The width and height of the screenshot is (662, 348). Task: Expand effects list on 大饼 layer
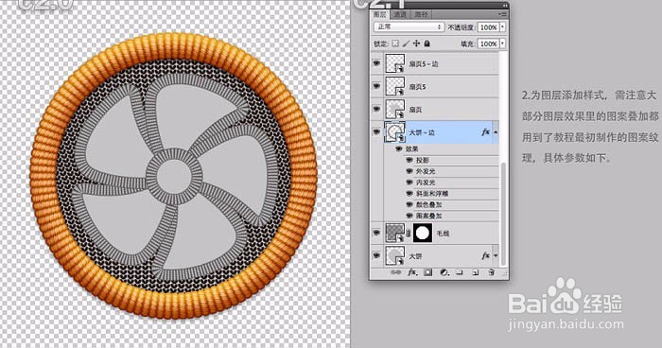(x=496, y=255)
